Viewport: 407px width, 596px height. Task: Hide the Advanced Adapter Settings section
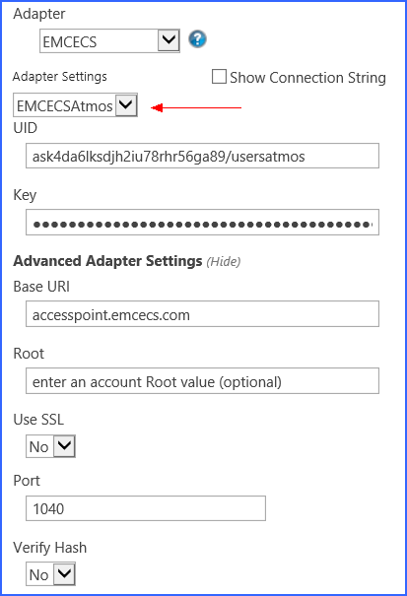[224, 261]
